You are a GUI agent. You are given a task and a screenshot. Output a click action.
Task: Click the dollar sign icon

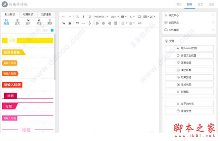(x=89, y=23)
